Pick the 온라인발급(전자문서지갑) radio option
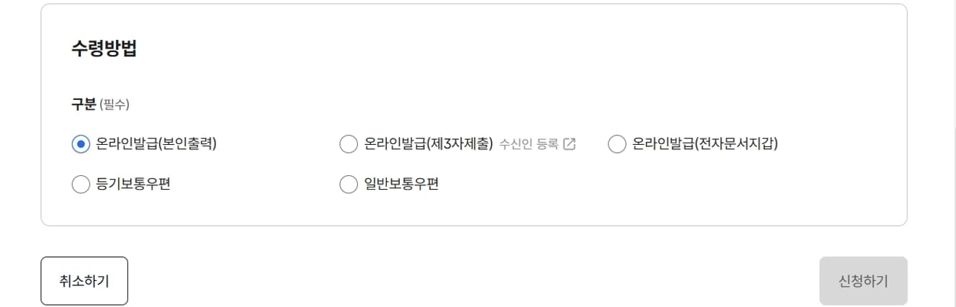Image resolution: width=956 pixels, height=307 pixels. [616, 144]
